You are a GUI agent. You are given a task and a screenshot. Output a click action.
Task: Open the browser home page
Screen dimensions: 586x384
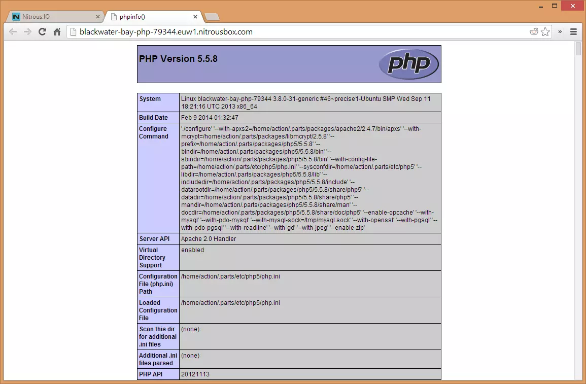click(x=57, y=32)
